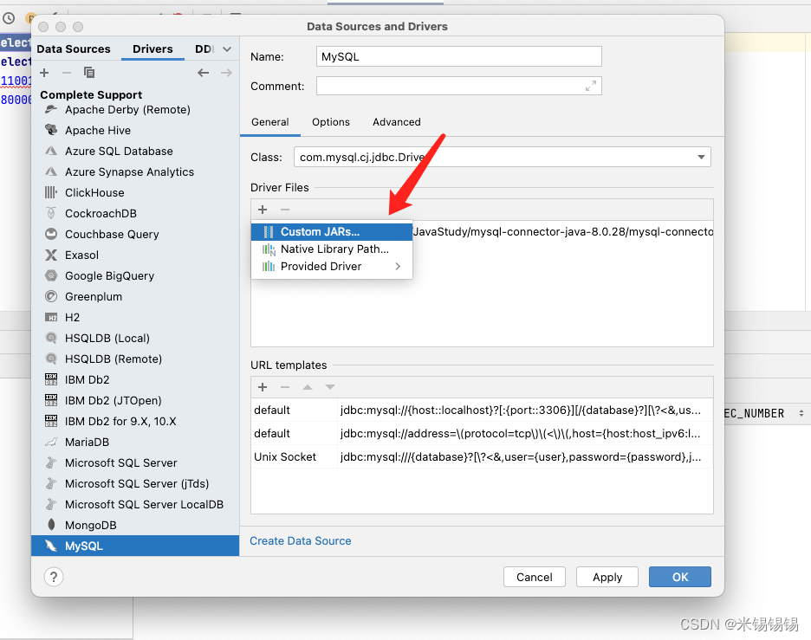
Task: Select Apache Derby (Remote) driver
Action: pyautogui.click(x=135, y=110)
